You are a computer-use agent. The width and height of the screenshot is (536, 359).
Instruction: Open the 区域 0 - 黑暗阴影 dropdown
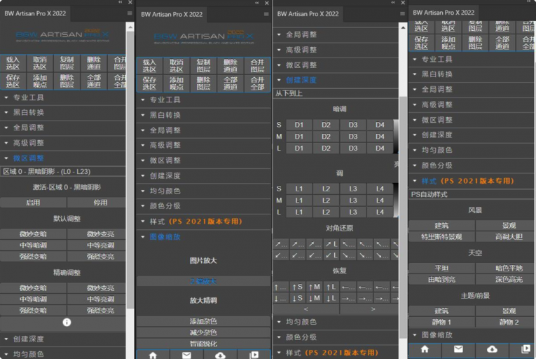point(63,172)
